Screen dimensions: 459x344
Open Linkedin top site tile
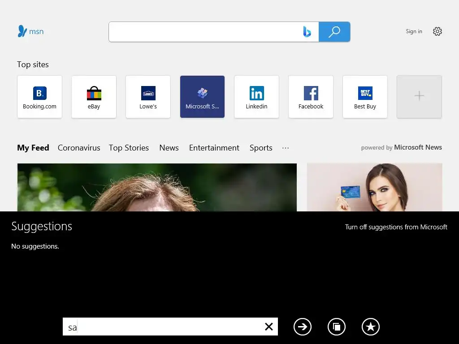256,97
